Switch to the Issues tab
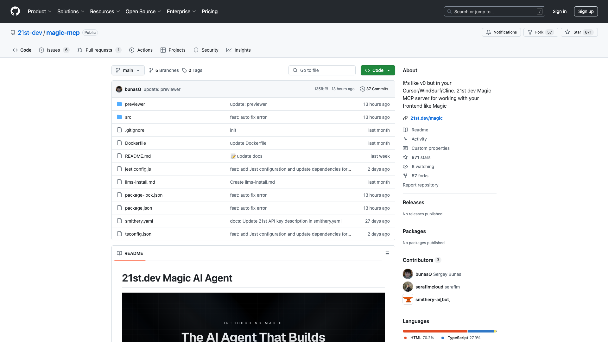This screenshot has width=608, height=342. coord(54,50)
